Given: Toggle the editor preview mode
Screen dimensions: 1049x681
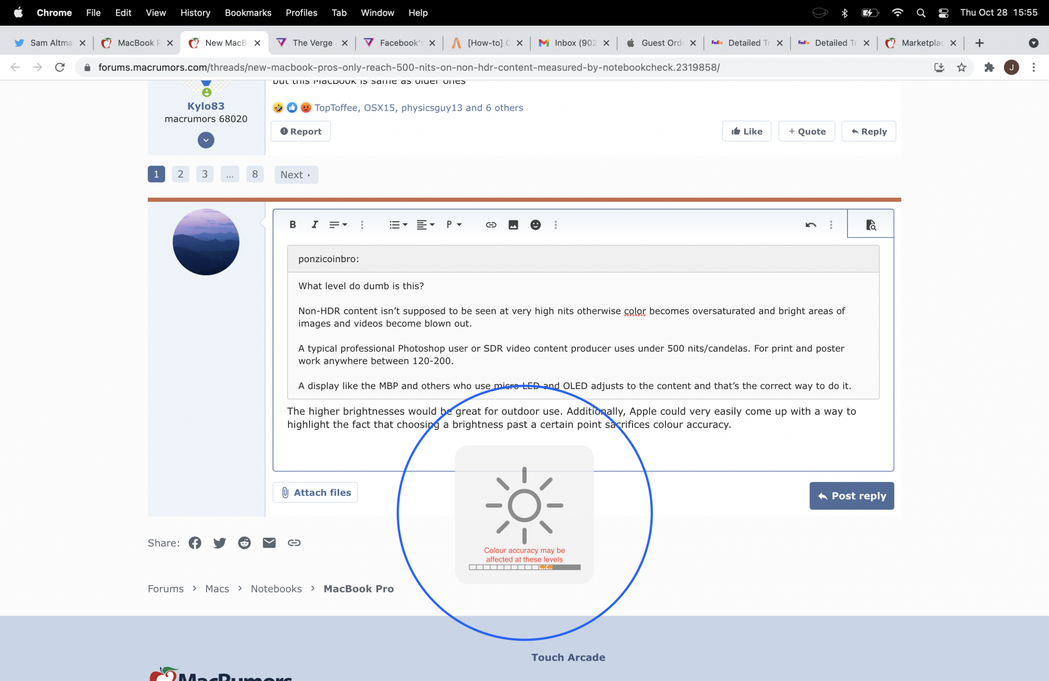Looking at the screenshot, I should 871,225.
